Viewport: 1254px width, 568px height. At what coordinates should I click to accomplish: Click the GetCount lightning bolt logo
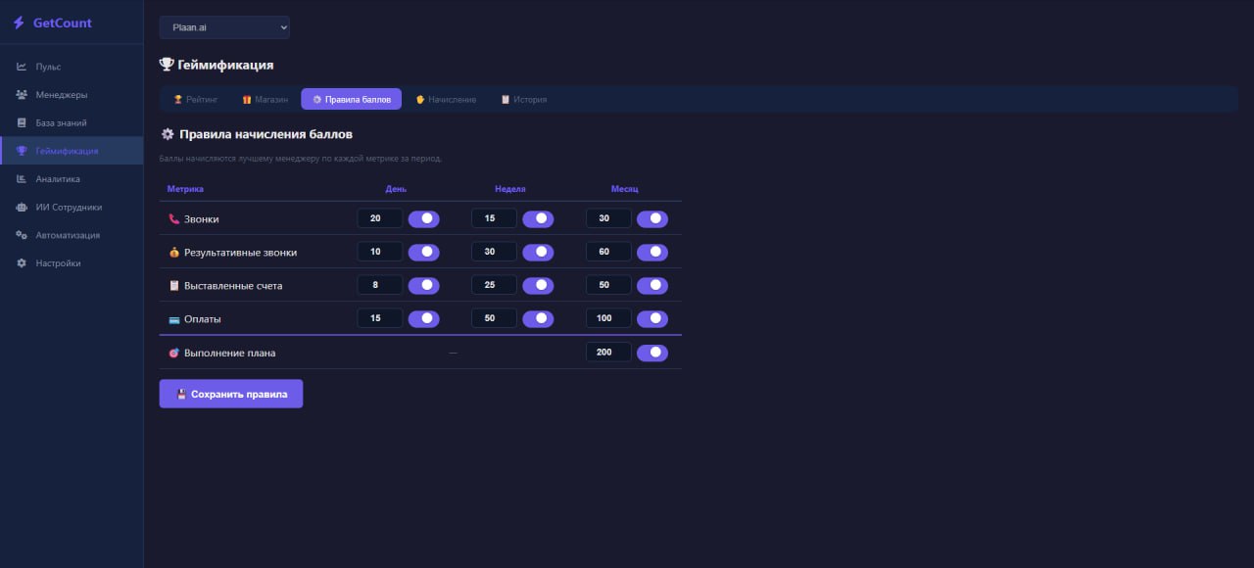pos(19,23)
